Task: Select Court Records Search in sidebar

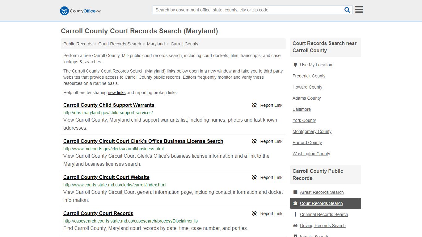Action: click(326, 203)
